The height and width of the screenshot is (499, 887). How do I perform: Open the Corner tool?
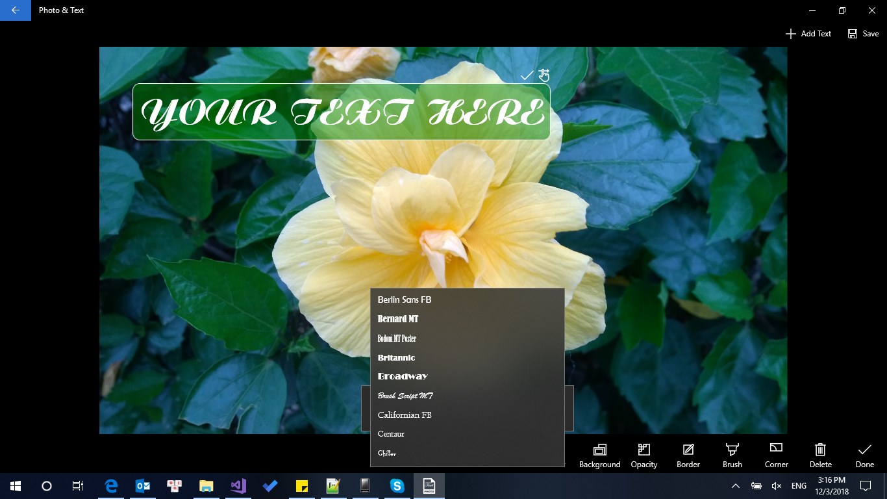pyautogui.click(x=776, y=455)
